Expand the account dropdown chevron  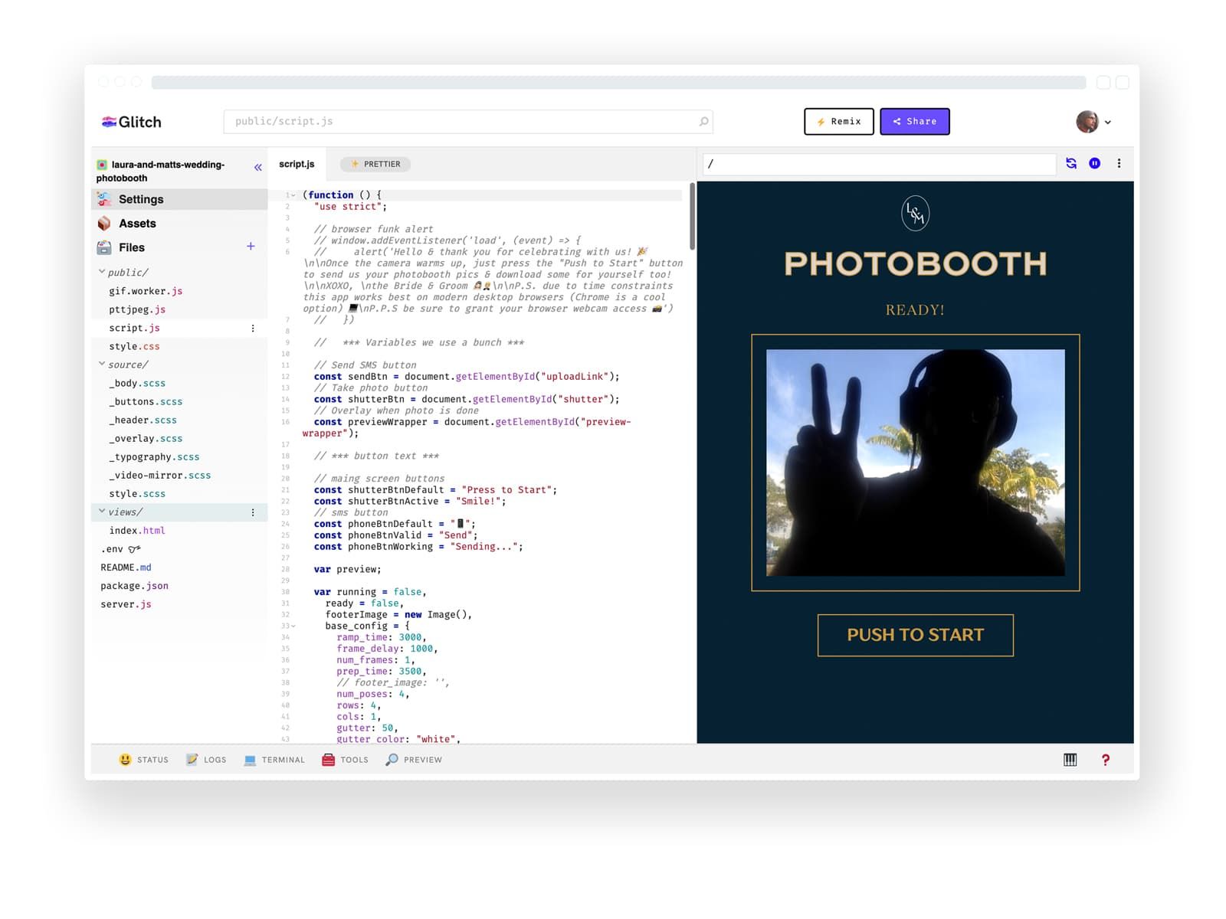click(1108, 123)
